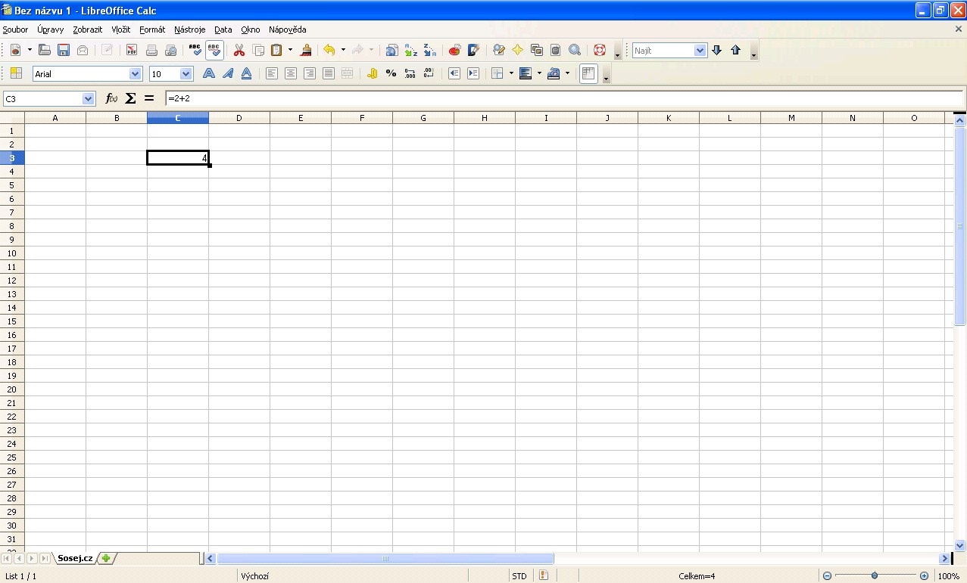Expand the Name Box C3 dropdown
The image size is (967, 583).
[88, 99]
